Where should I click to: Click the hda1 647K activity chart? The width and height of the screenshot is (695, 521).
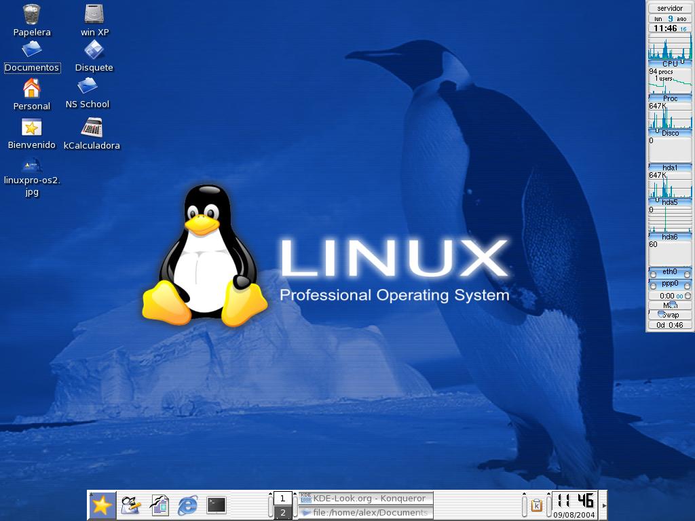click(670, 185)
